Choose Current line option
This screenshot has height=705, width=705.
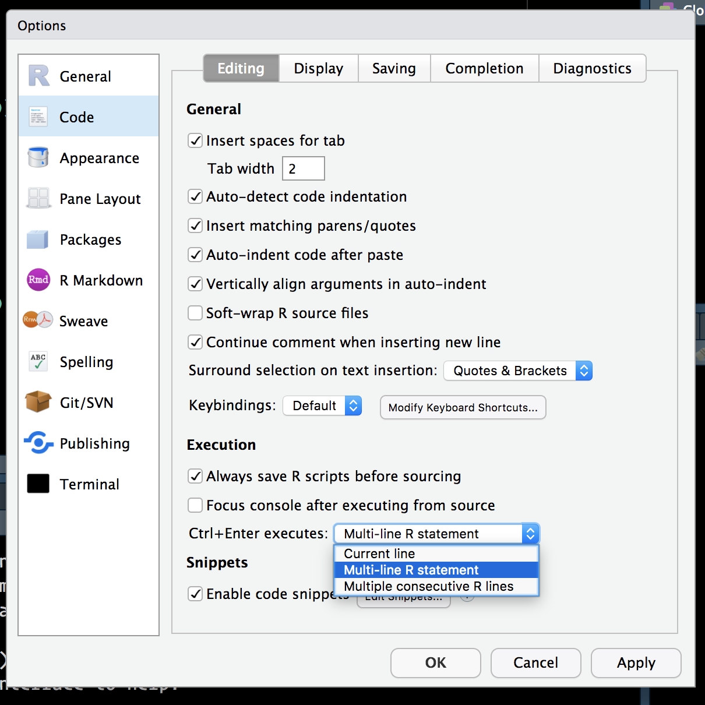(436, 554)
